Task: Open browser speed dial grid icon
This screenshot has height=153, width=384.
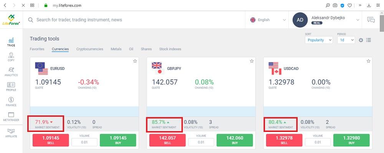Action: tap(32, 5)
